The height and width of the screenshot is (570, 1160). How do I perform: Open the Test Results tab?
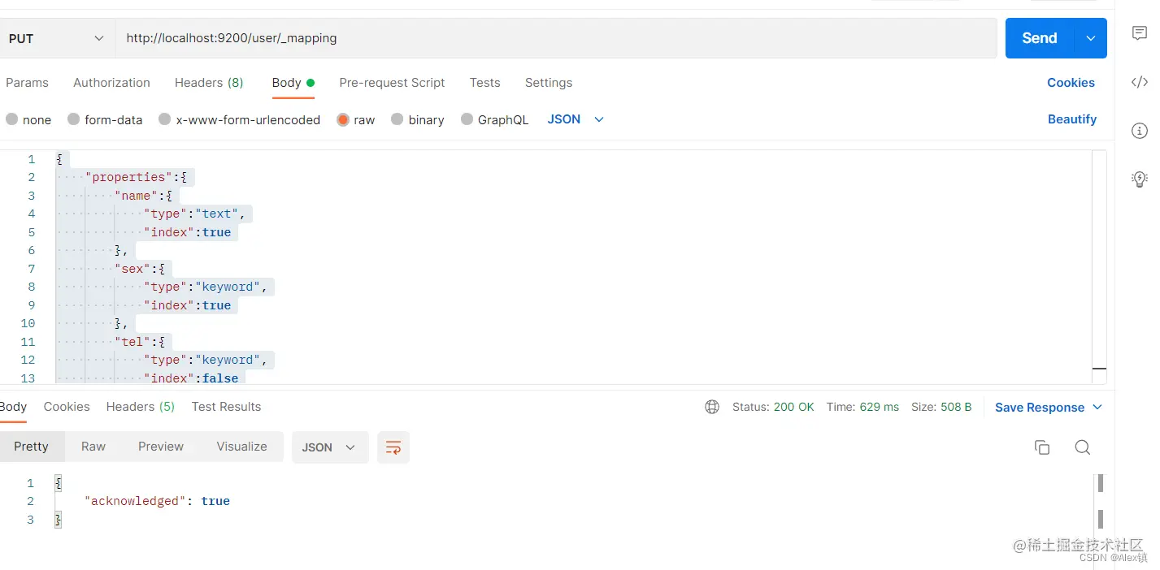226,407
